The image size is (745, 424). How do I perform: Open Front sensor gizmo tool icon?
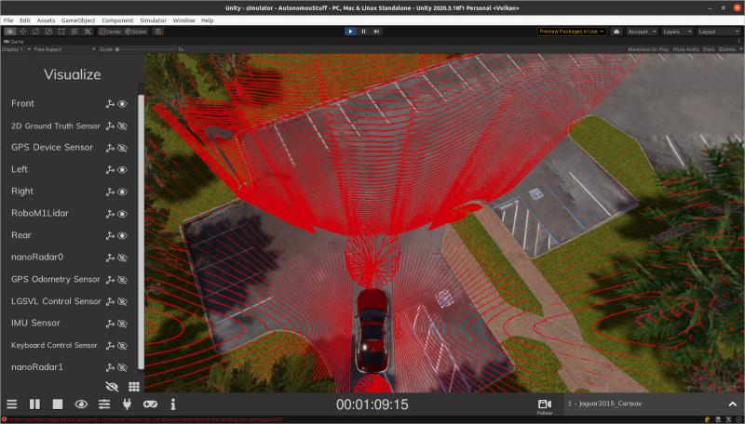110,104
